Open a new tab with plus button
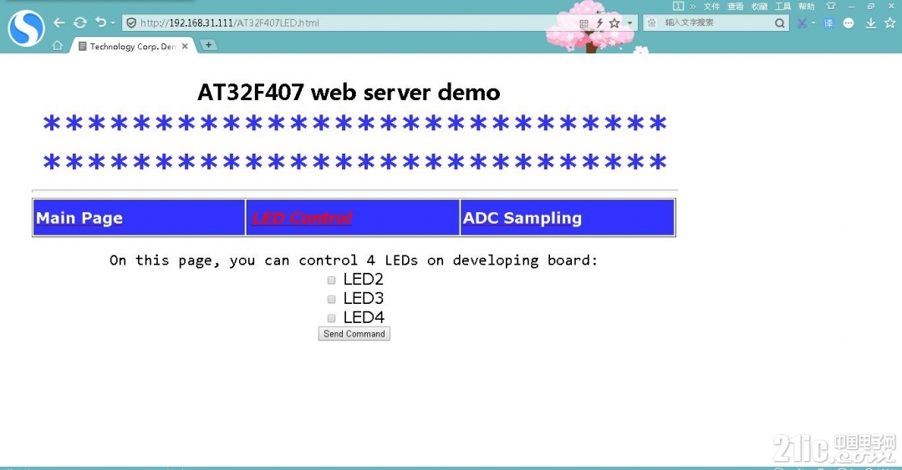 [x=208, y=45]
